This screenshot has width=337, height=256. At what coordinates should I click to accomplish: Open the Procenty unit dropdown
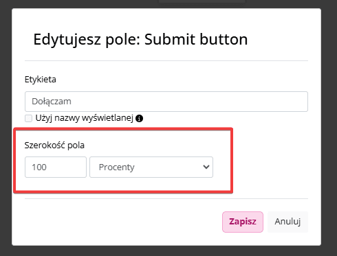151,167
